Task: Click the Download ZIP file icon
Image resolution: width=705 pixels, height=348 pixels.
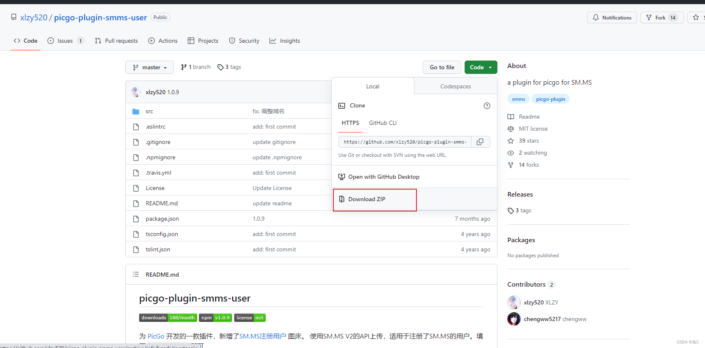Action: point(342,199)
